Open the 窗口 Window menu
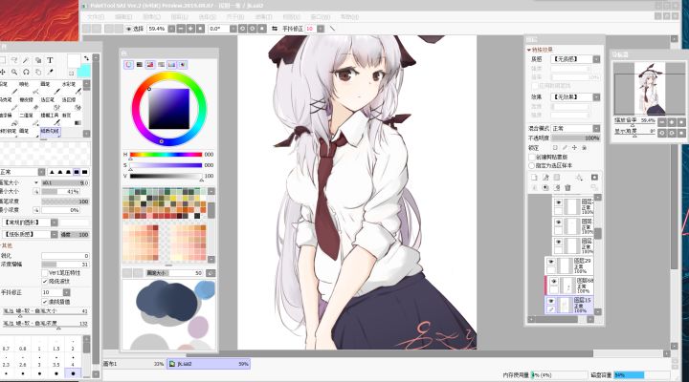 coord(321,16)
